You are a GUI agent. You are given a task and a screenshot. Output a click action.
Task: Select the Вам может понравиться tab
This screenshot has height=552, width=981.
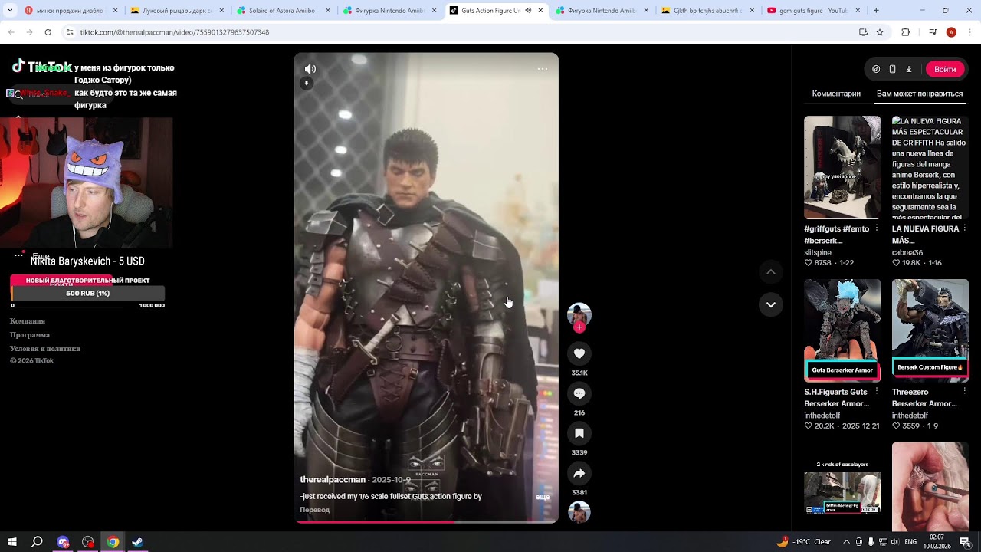point(920,94)
